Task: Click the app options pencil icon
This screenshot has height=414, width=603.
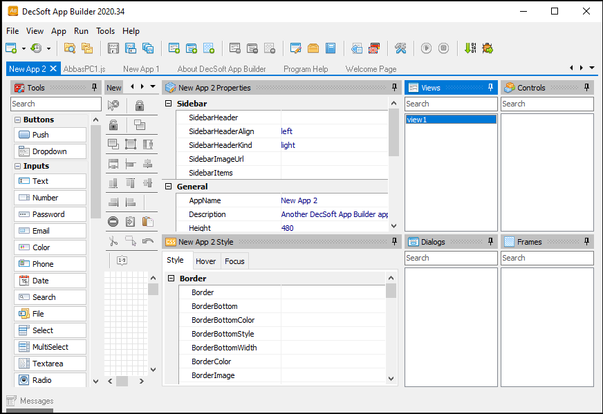Action: pos(296,48)
